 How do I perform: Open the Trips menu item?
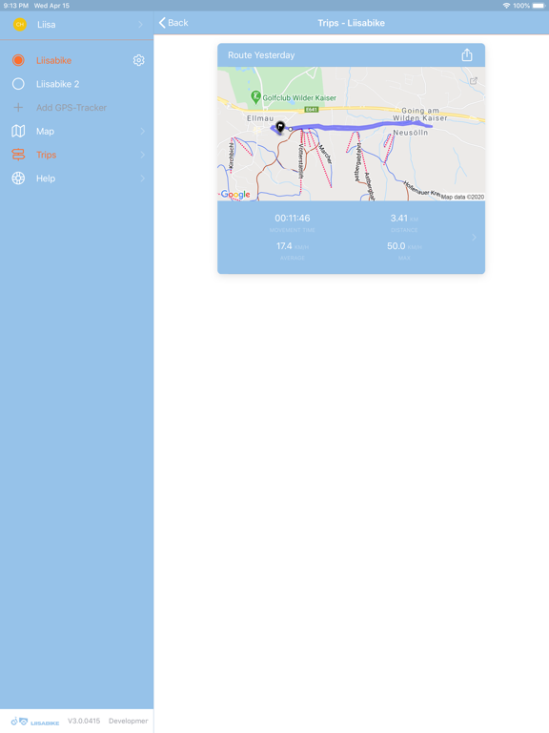[76, 155]
